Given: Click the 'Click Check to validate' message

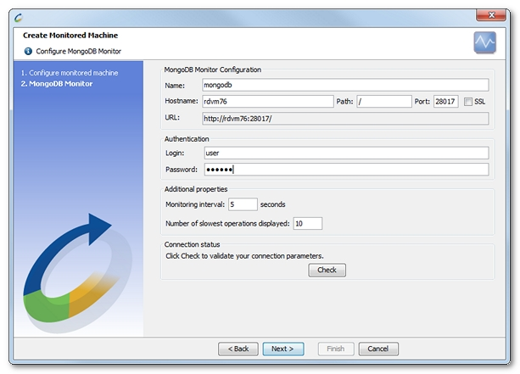Looking at the screenshot, I should tap(244, 256).
